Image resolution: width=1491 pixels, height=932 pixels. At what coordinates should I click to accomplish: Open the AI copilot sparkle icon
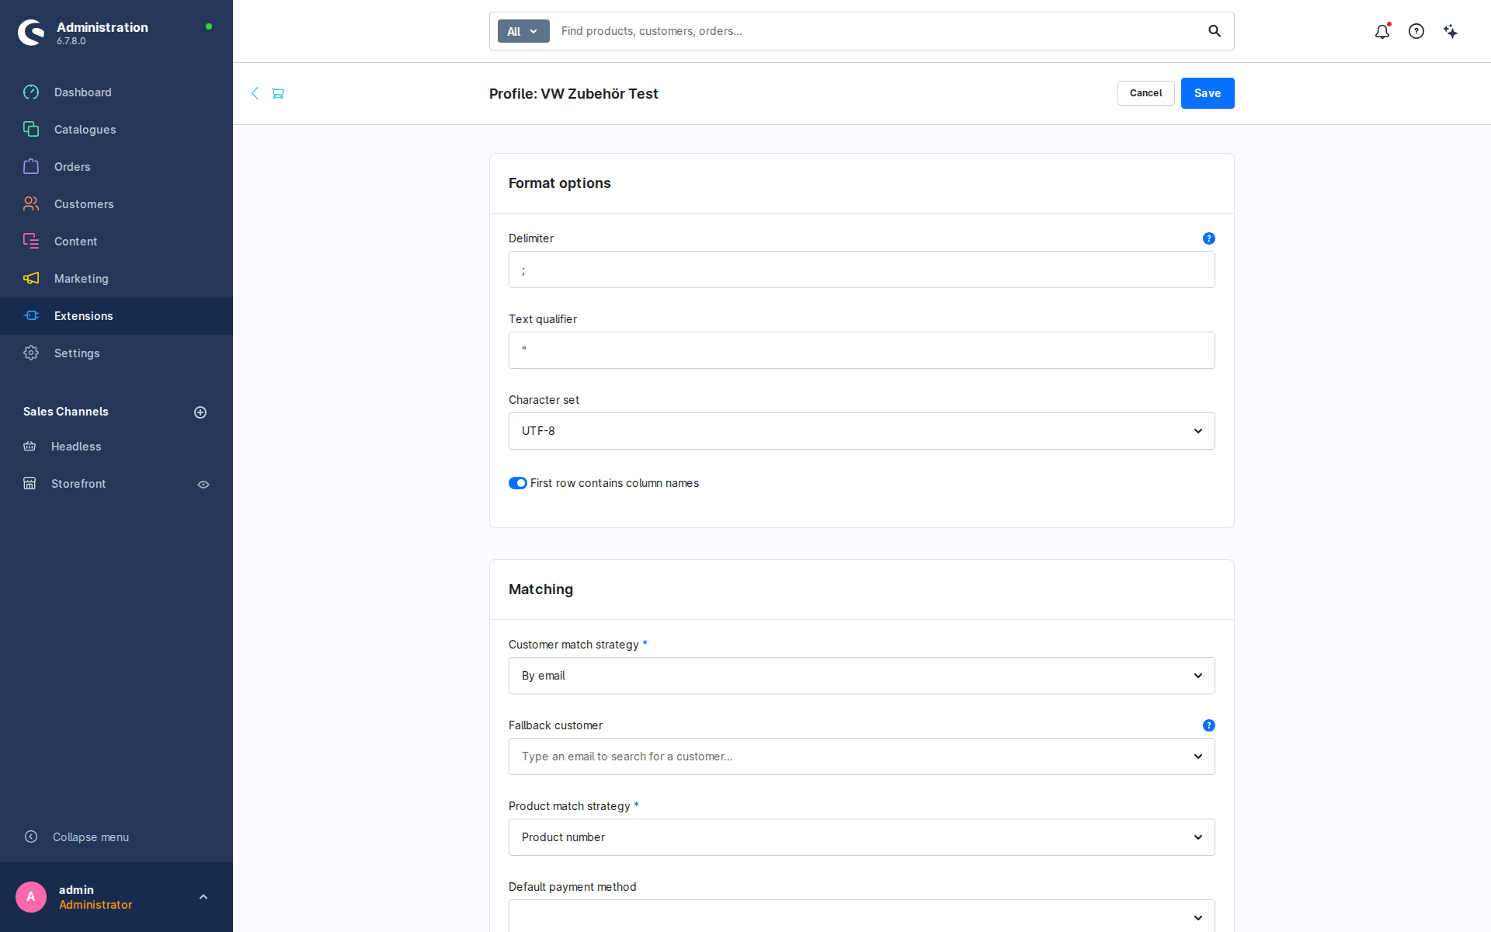1451,31
